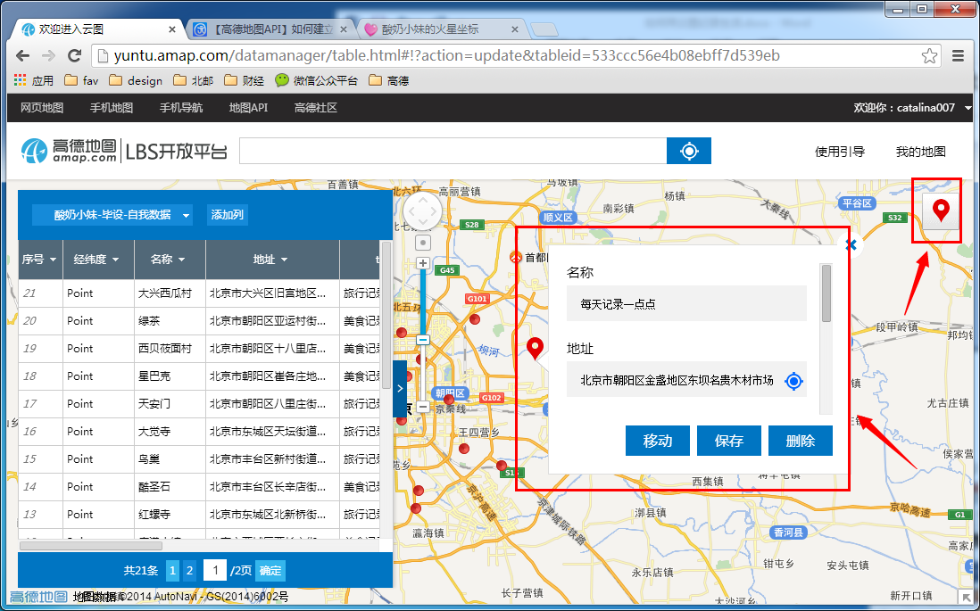Click the selected red marker pin
Viewport: 980px width, 611px height.
pos(535,348)
